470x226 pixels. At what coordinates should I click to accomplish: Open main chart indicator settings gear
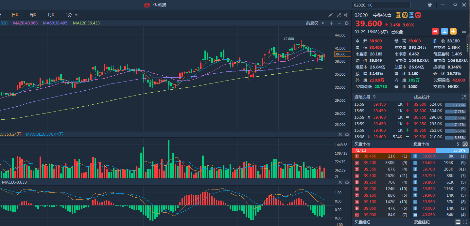pos(347,23)
